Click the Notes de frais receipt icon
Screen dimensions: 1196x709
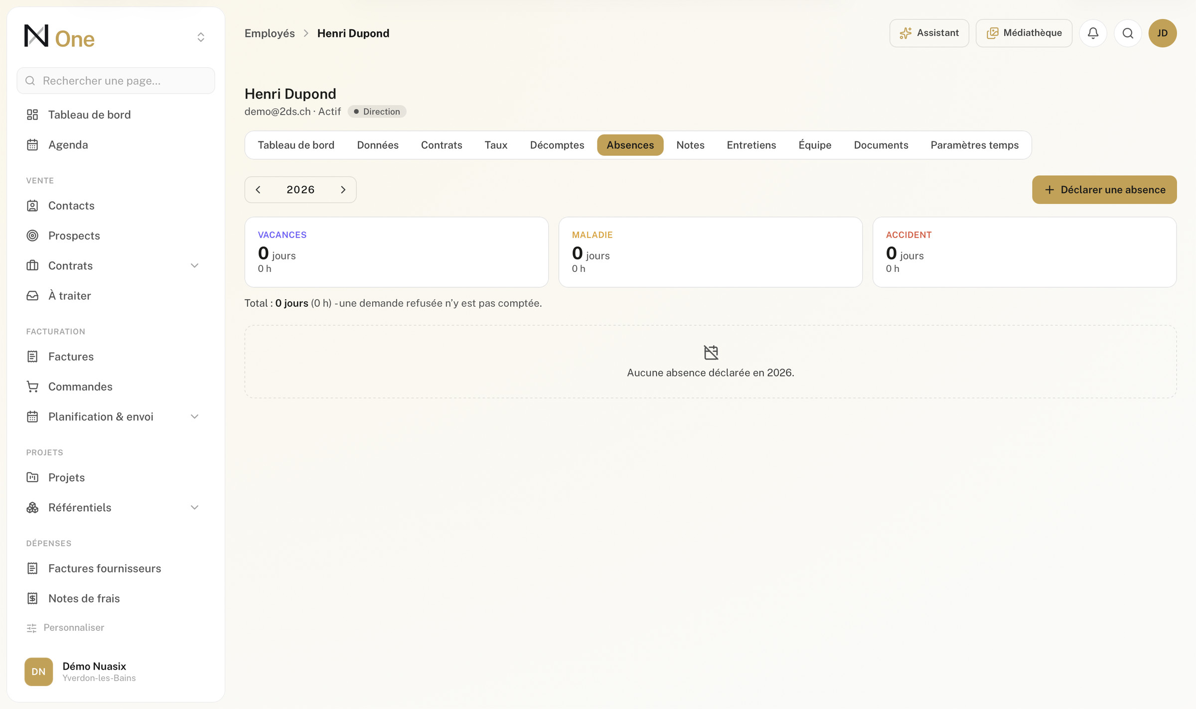tap(32, 598)
